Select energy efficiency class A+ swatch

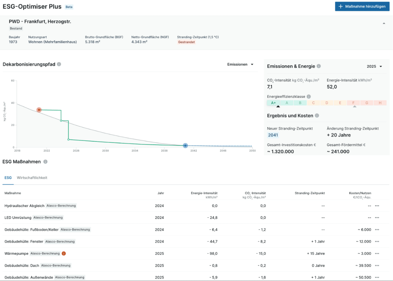tap(273, 103)
